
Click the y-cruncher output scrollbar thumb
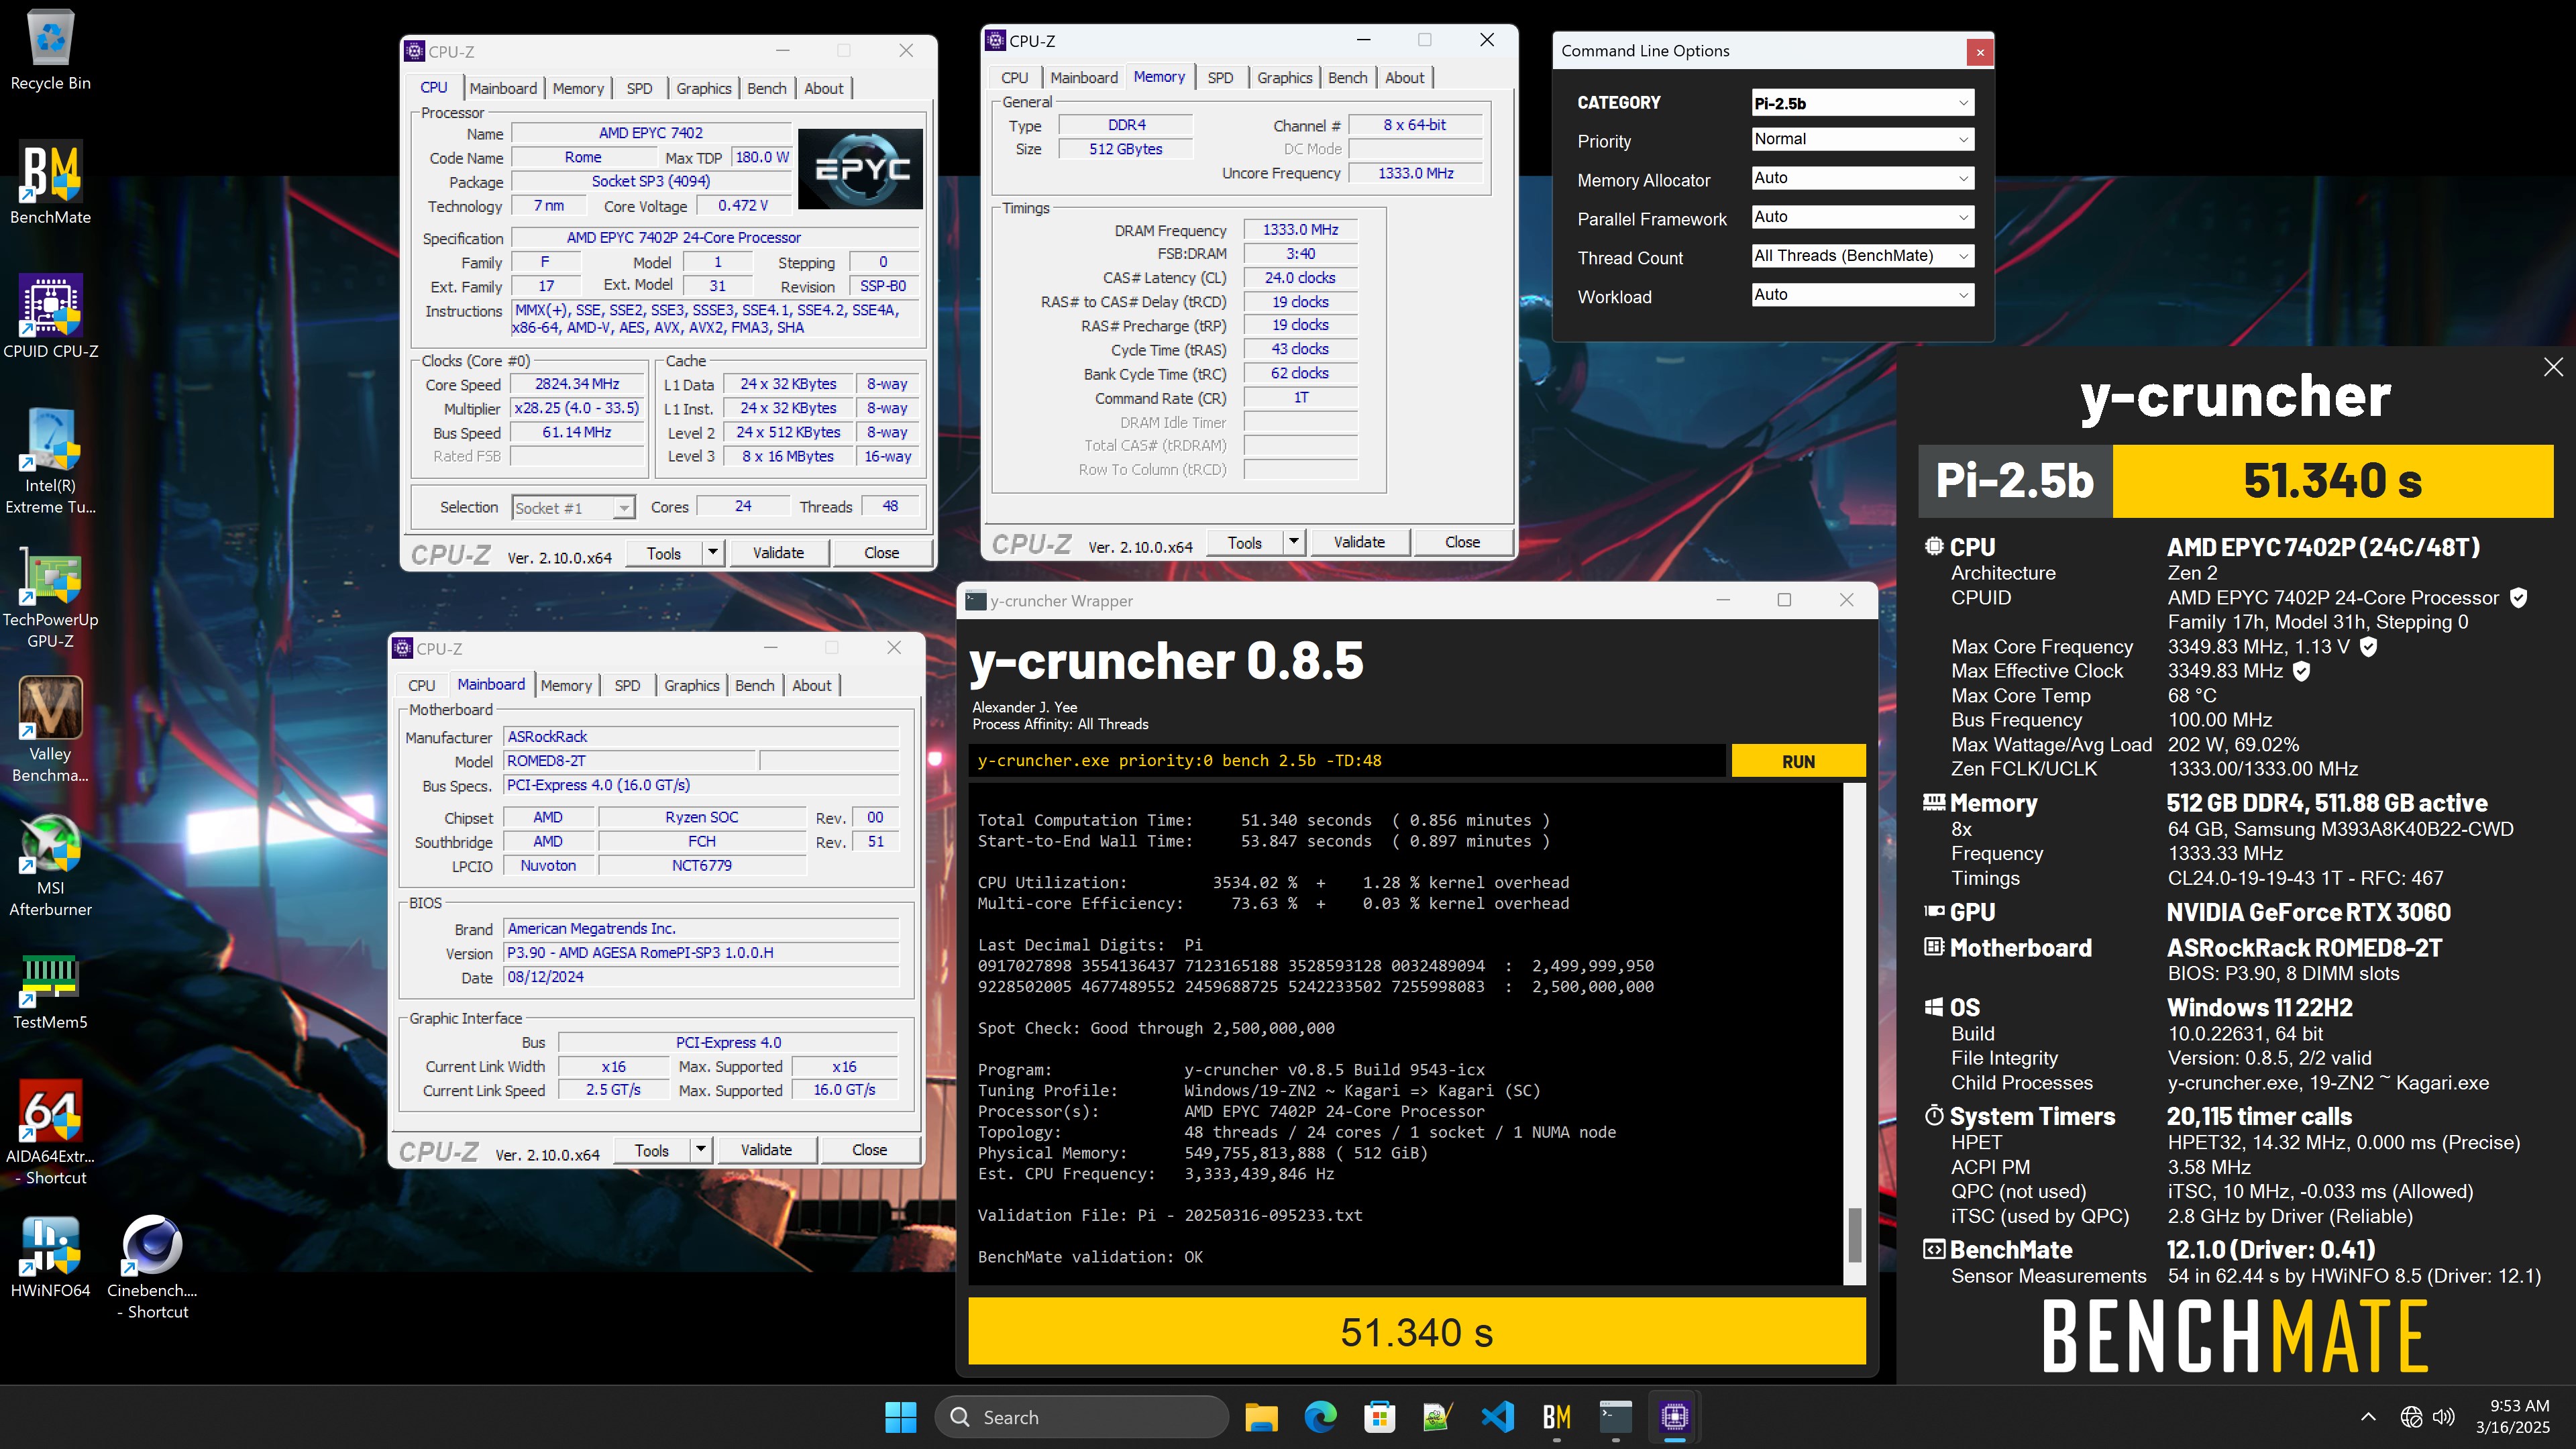point(1854,1235)
